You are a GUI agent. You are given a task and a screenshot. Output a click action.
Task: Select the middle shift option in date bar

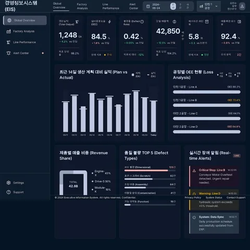[180, 6]
